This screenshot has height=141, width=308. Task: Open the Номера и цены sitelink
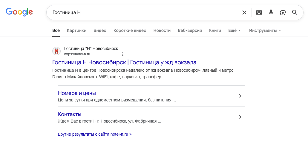point(77,93)
